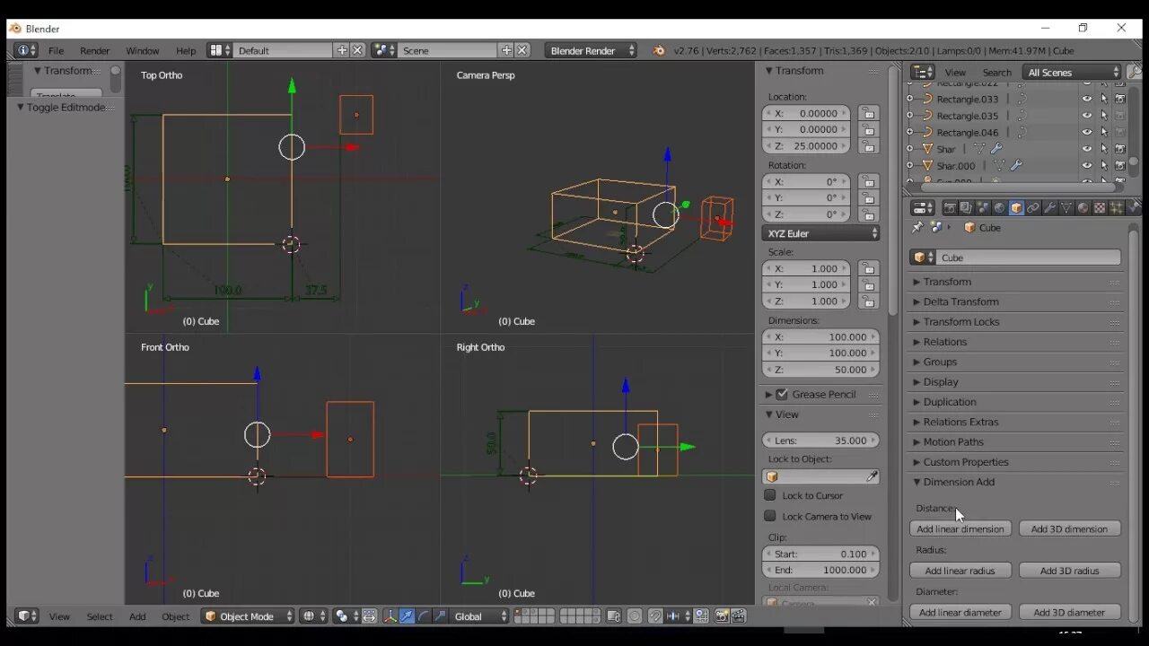Toggle the lock on Rotation Z

[867, 214]
